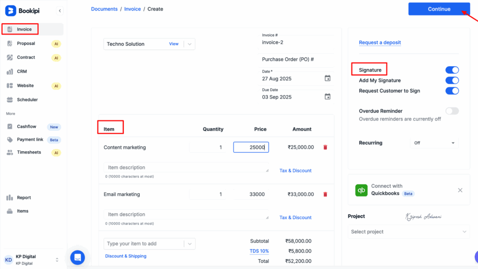
Task: Expand the Techno Solution customer dropdown
Action: pyautogui.click(x=189, y=44)
